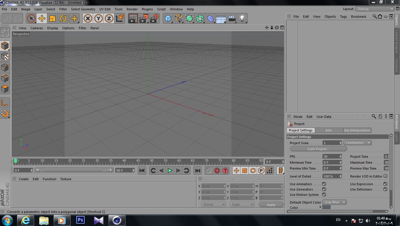
Task: Click FPS value stepper arrows
Action: pos(340,157)
